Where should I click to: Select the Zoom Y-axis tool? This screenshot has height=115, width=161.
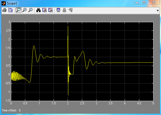coord(31,10)
